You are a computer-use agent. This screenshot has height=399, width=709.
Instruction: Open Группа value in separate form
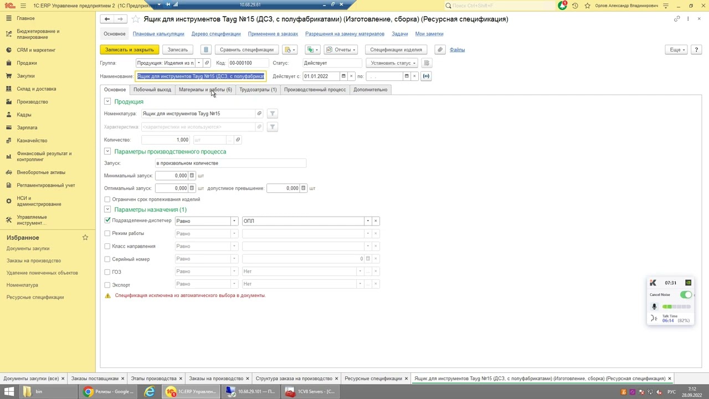point(207,63)
